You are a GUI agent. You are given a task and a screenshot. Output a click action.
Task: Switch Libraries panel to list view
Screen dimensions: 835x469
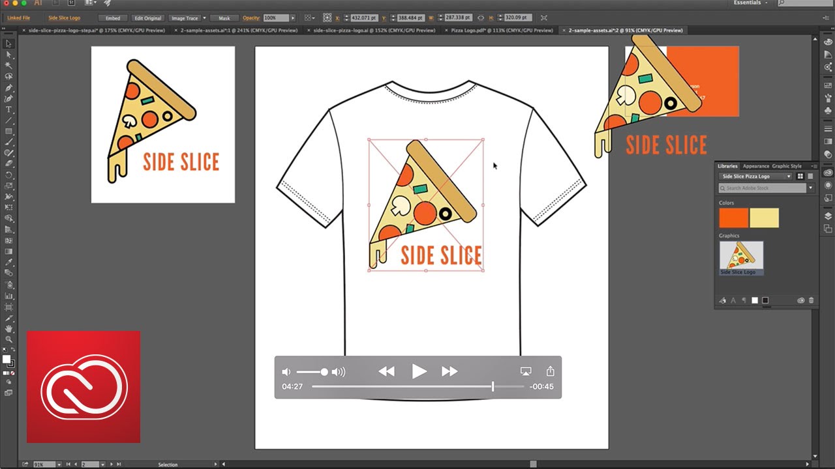point(810,177)
